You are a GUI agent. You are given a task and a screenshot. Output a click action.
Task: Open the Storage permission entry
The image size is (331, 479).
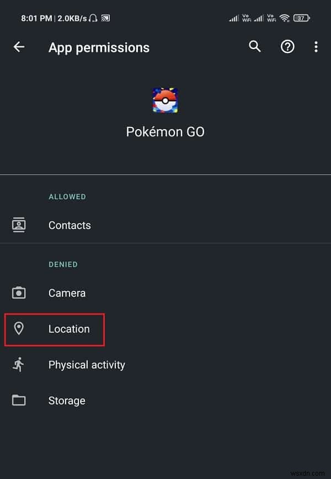click(67, 401)
